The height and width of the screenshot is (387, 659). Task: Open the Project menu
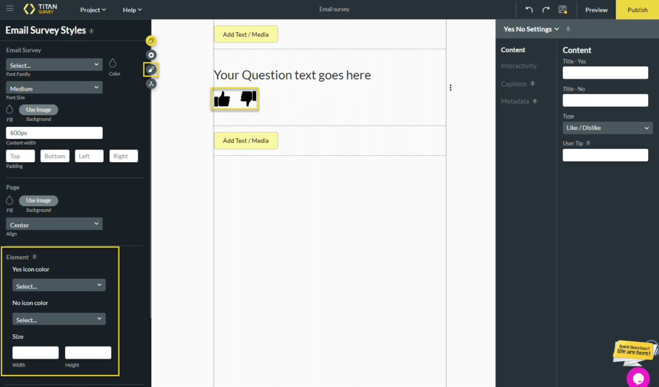93,10
